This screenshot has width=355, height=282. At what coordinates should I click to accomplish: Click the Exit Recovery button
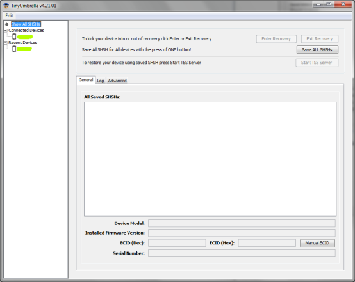point(320,39)
